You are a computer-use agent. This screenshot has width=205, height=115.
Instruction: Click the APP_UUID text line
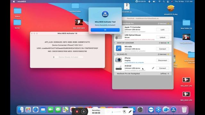coord(67,42)
